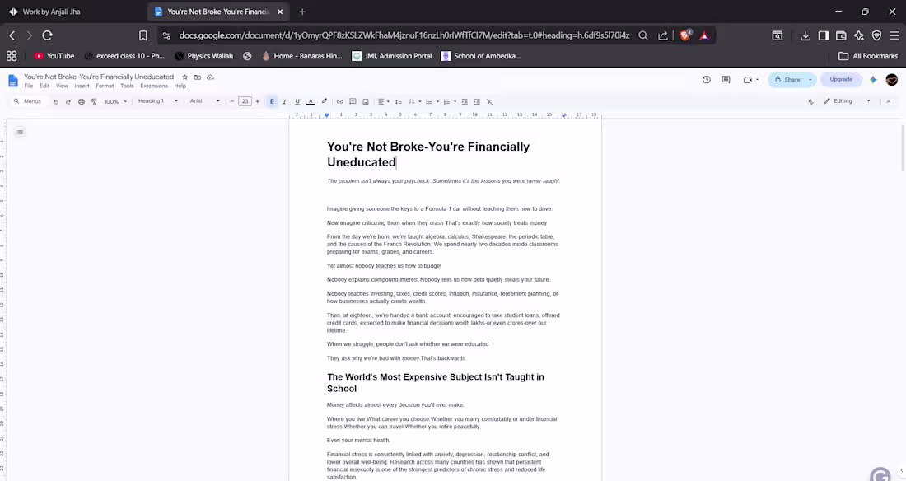Open the numbered list dropdown arrow

(x=455, y=102)
